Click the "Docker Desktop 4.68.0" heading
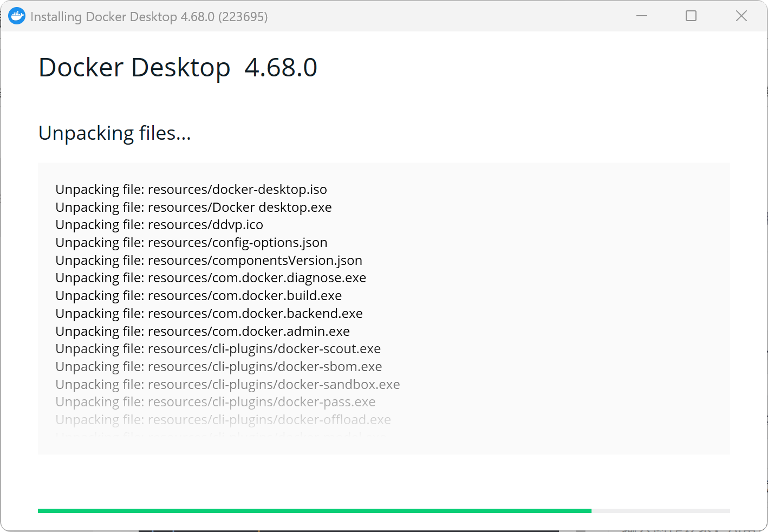This screenshot has width=768, height=532. 178,68
